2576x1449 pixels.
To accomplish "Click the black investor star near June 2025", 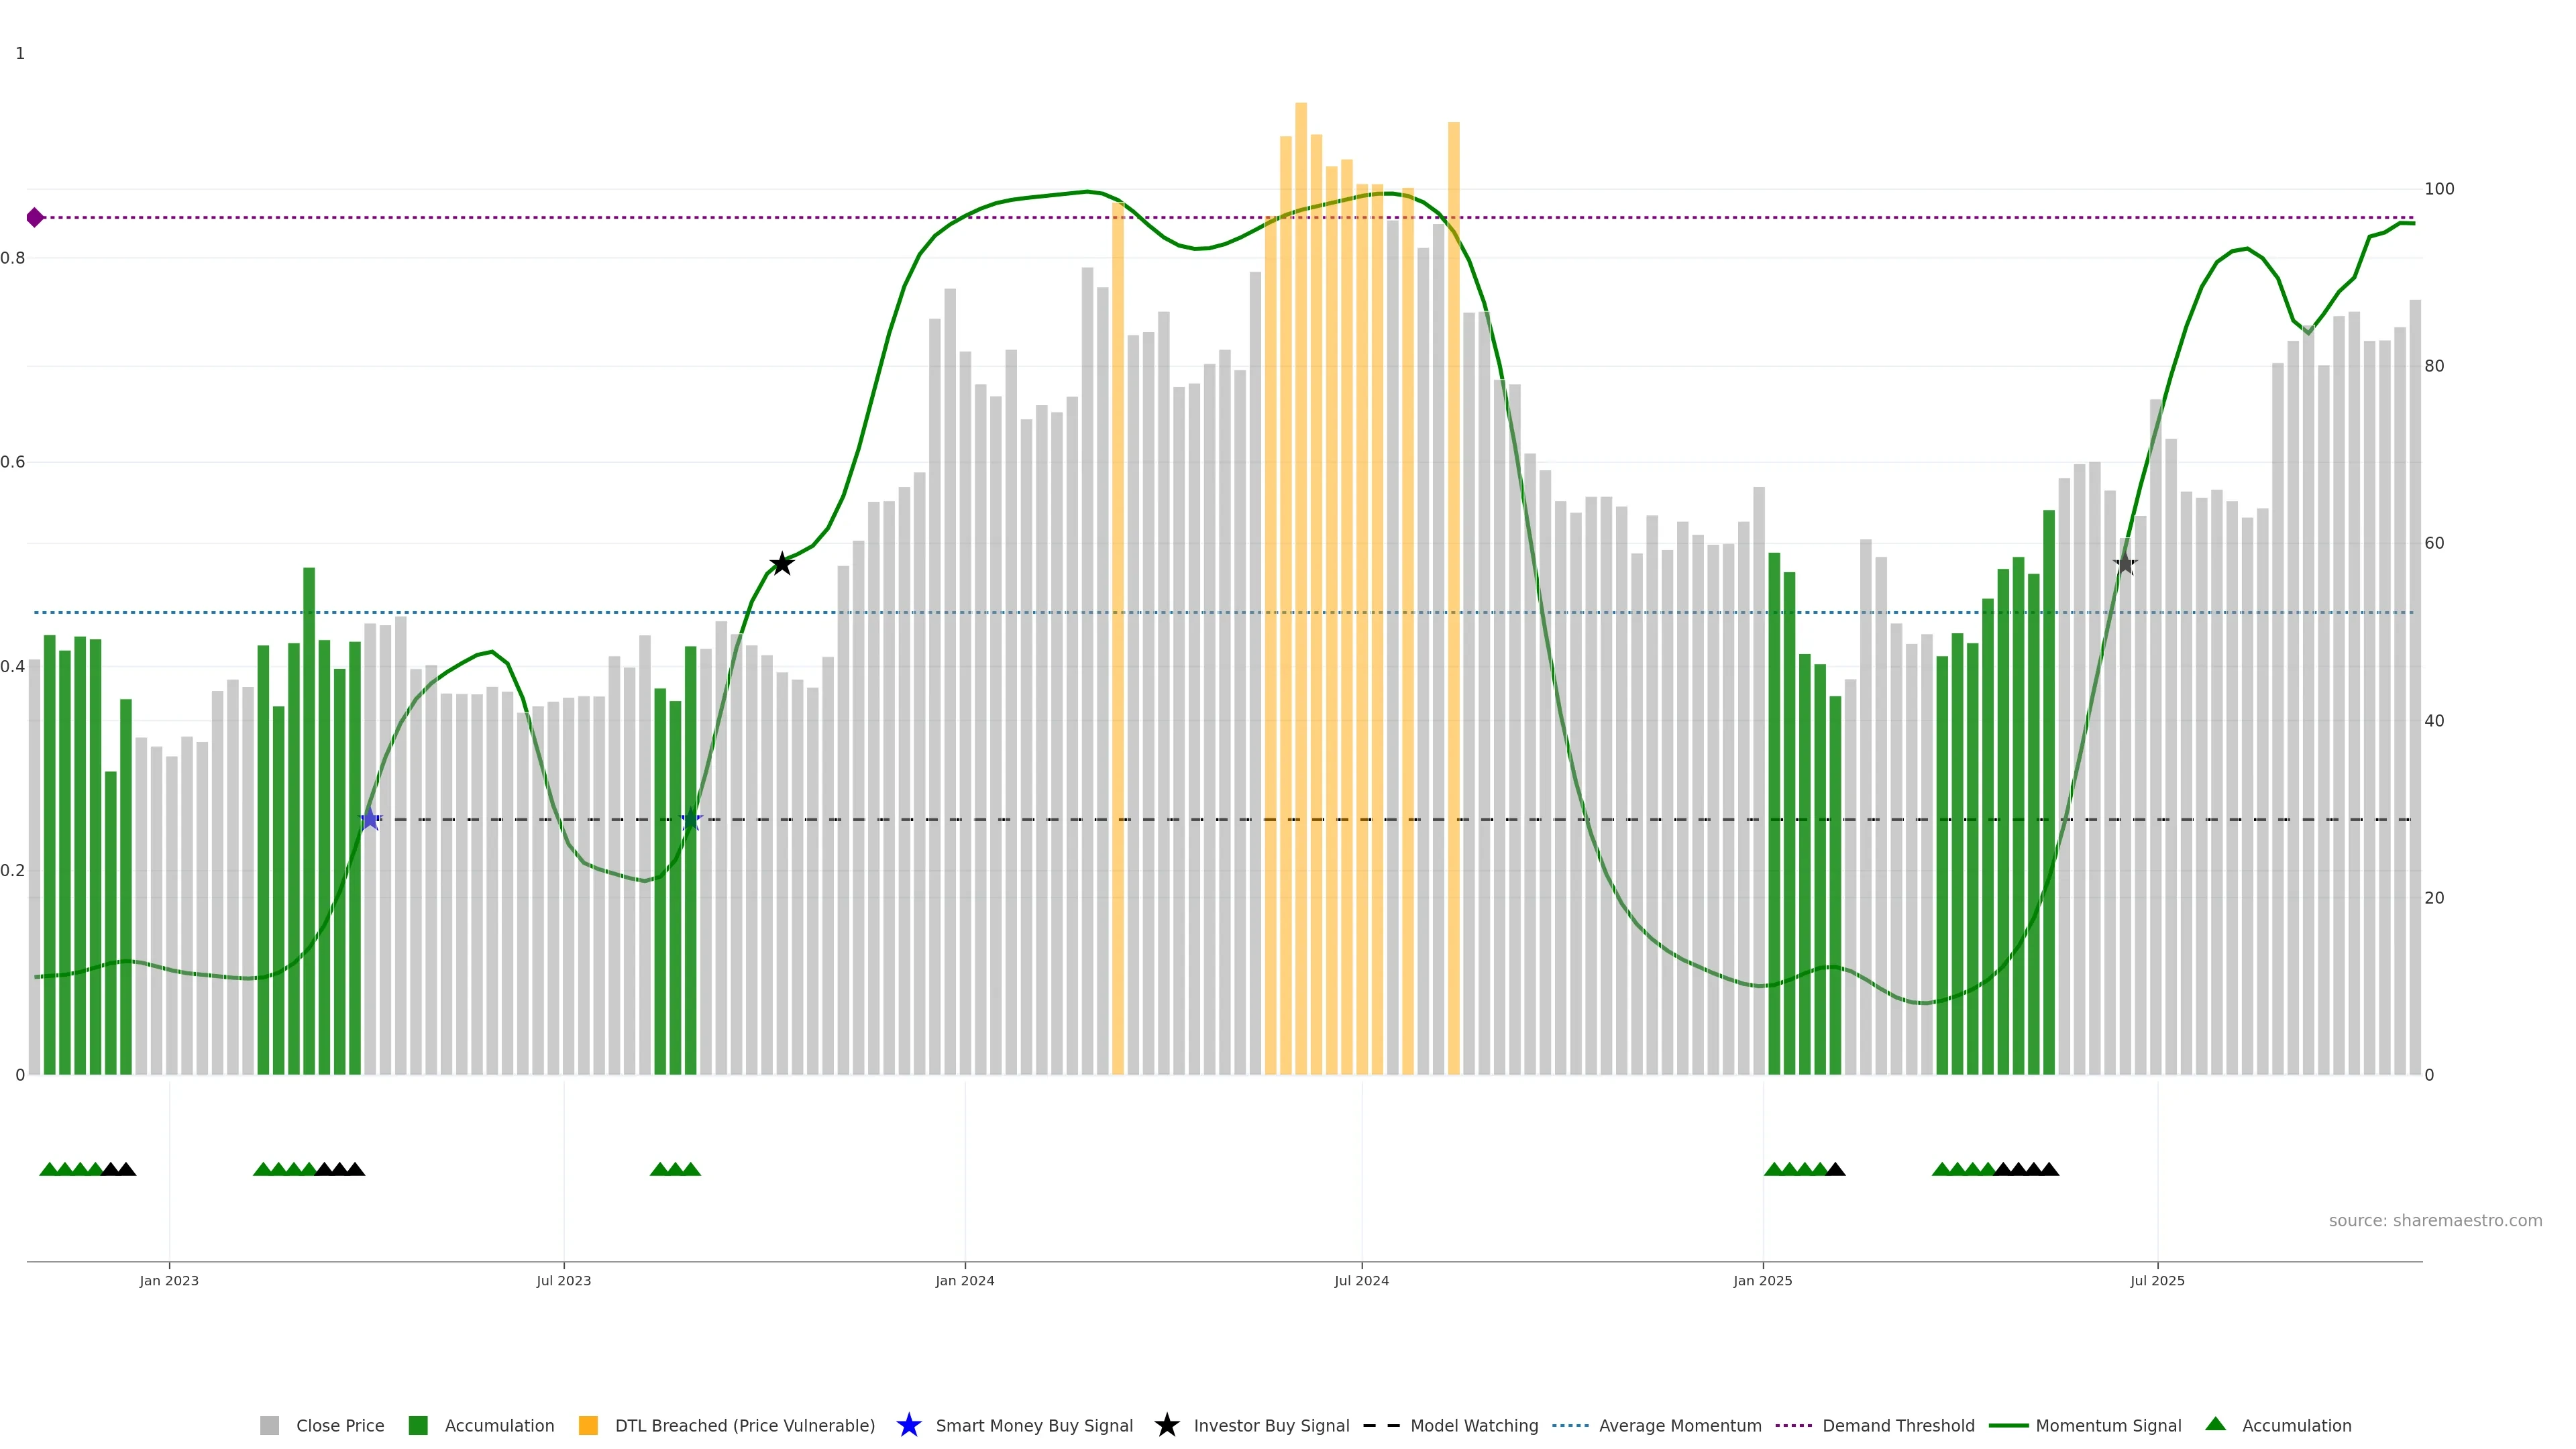I will pos(2125,564).
